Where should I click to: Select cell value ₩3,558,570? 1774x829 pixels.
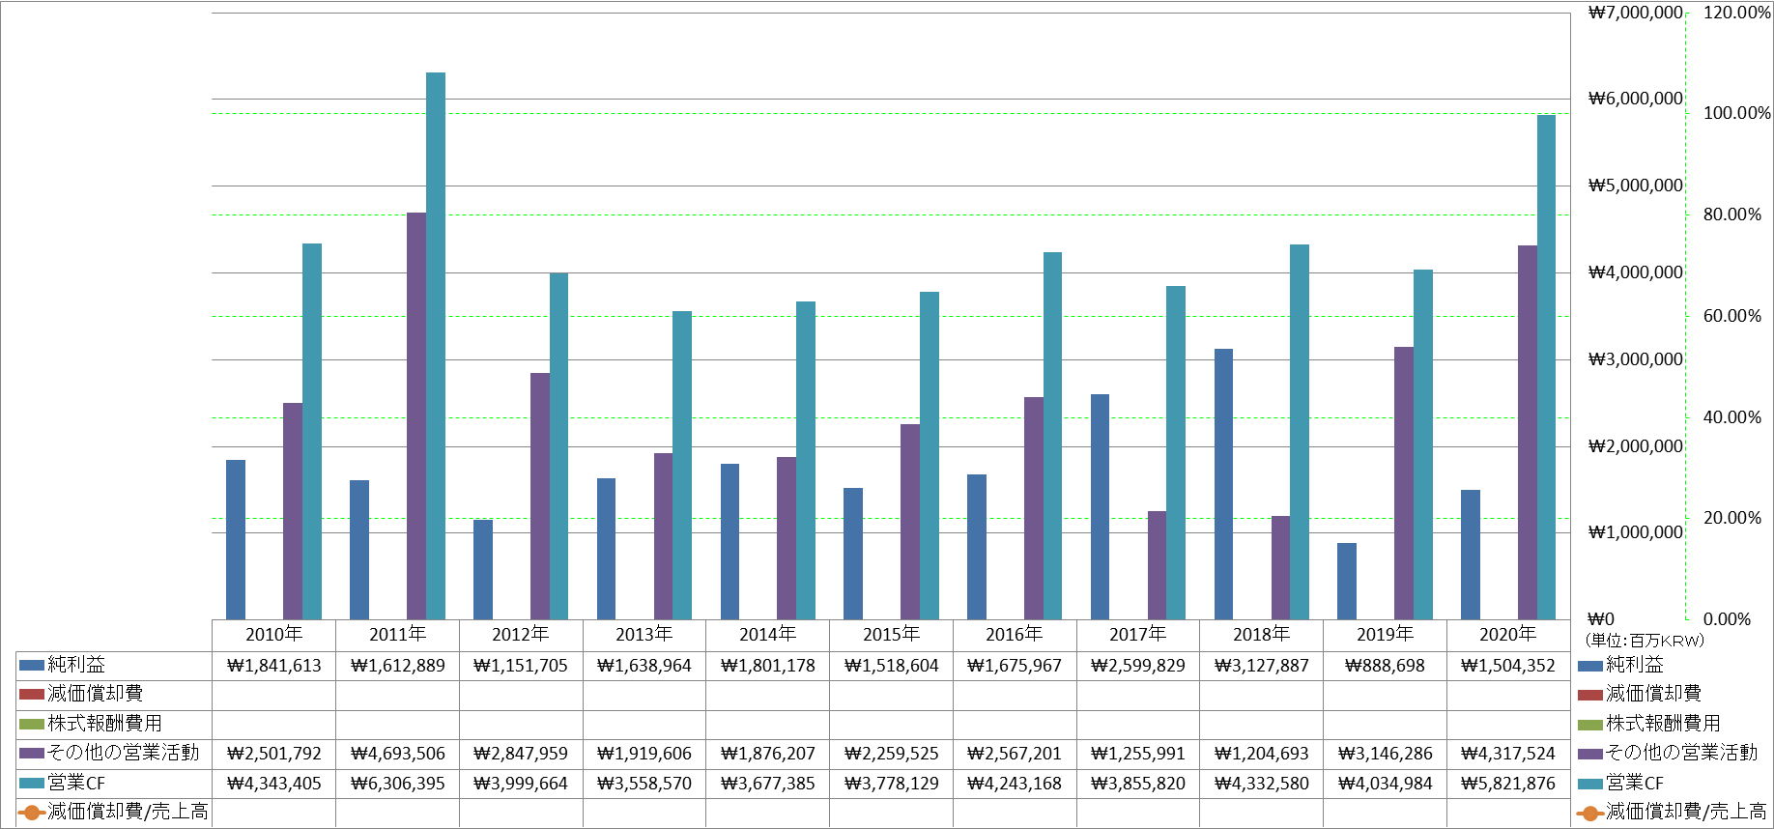point(644,784)
